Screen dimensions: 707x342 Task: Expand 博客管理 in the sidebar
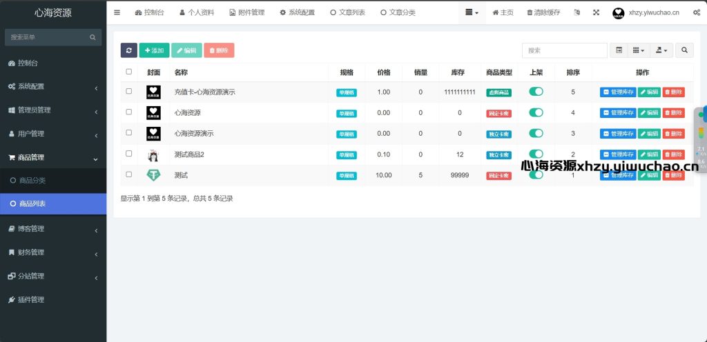click(x=53, y=229)
